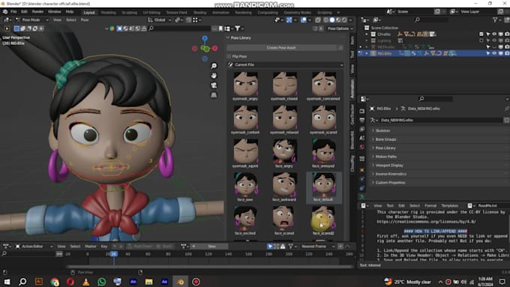Click the Chrome icon in taskbar
510x287 pixels.
tap(55, 282)
